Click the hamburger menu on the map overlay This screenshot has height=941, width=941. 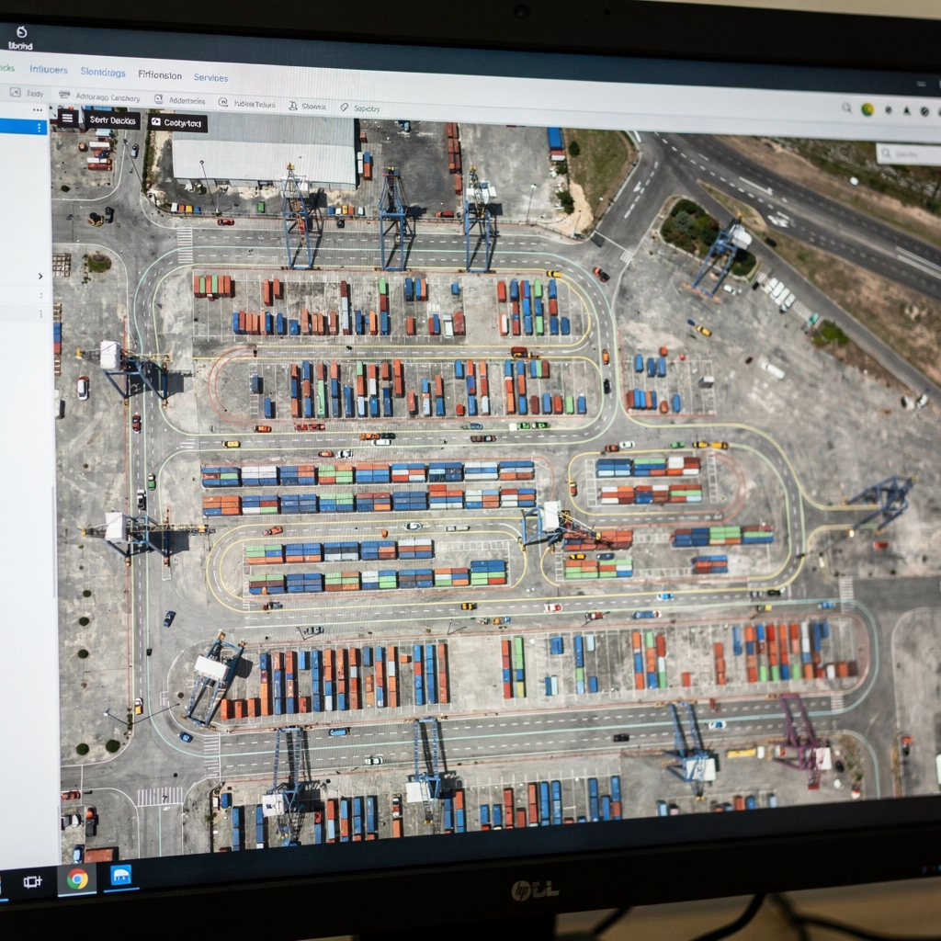[68, 118]
